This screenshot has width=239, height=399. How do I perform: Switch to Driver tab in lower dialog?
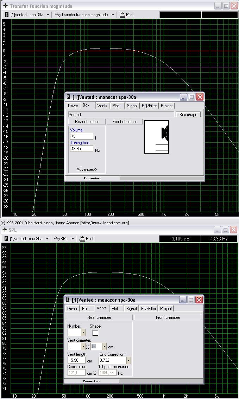pyautogui.click(x=72, y=308)
